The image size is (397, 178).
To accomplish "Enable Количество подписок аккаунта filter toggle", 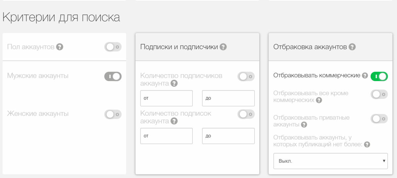I will (246, 114).
